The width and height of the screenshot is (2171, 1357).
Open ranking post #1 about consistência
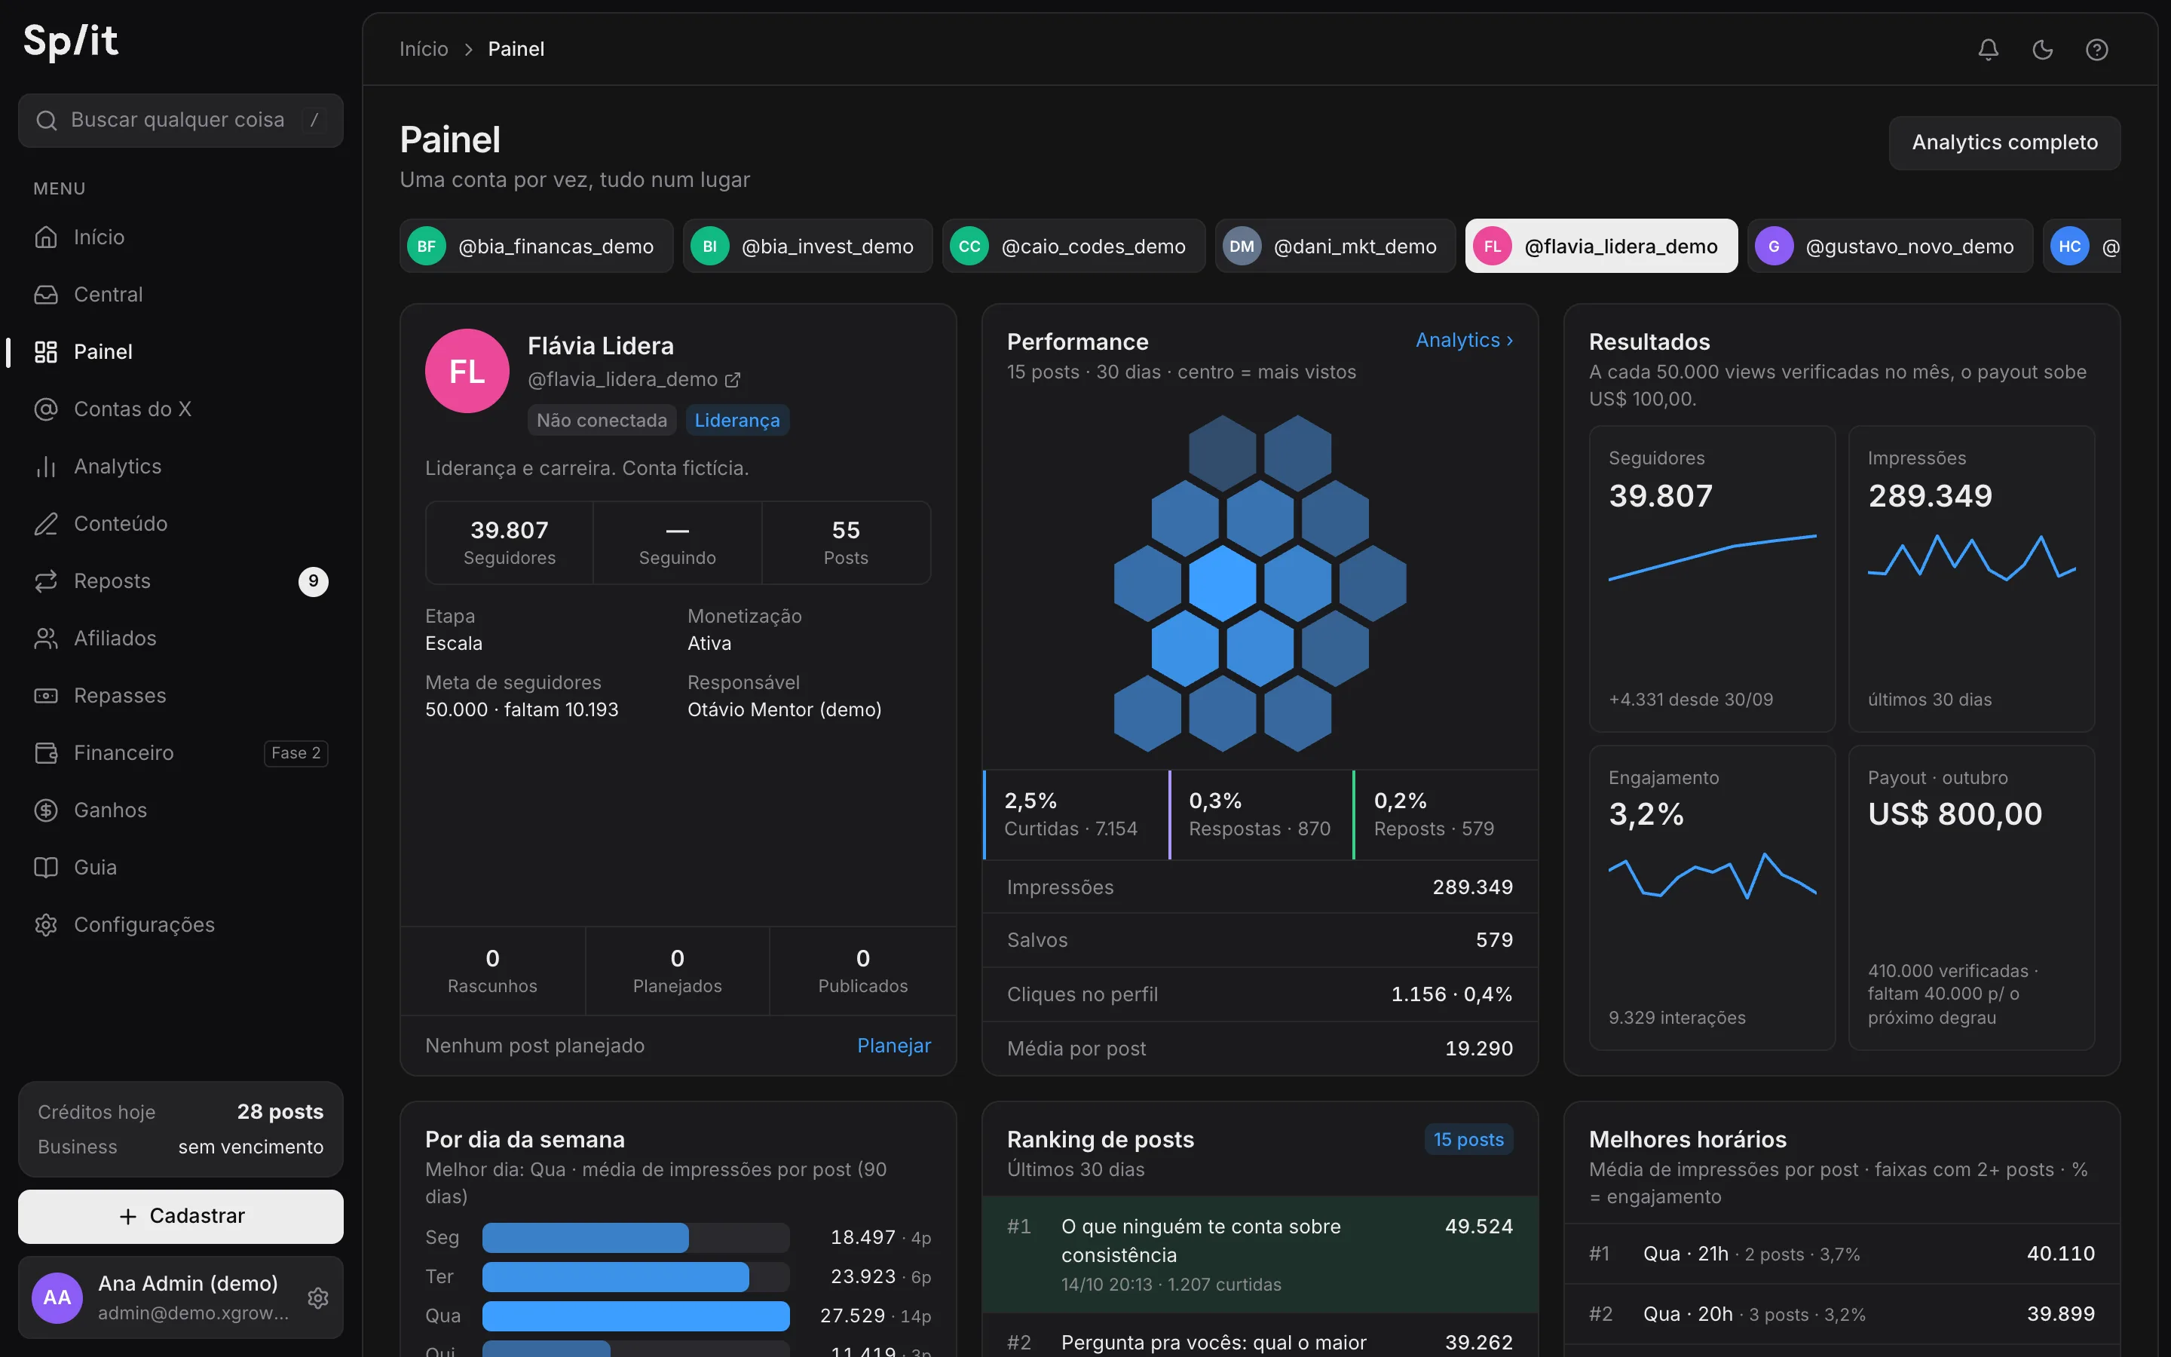(x=1260, y=1254)
